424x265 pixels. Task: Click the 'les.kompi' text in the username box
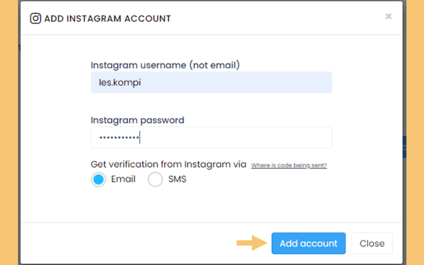[x=120, y=83]
